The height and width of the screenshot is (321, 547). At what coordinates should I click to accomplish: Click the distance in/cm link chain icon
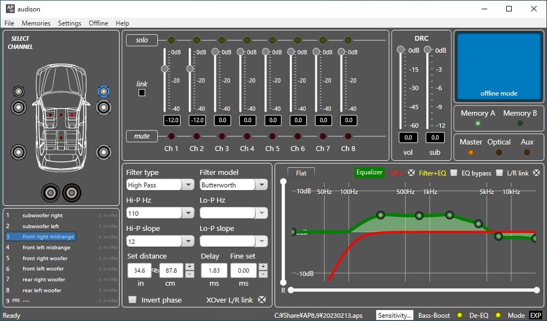(156, 270)
